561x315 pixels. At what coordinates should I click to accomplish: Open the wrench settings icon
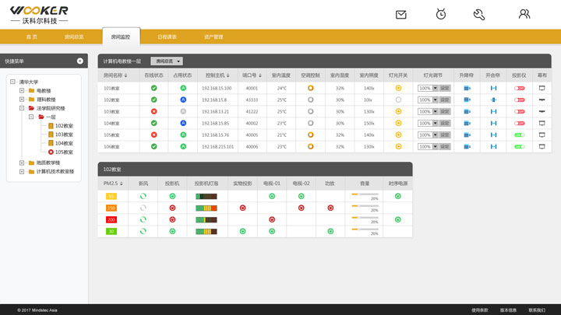point(479,14)
